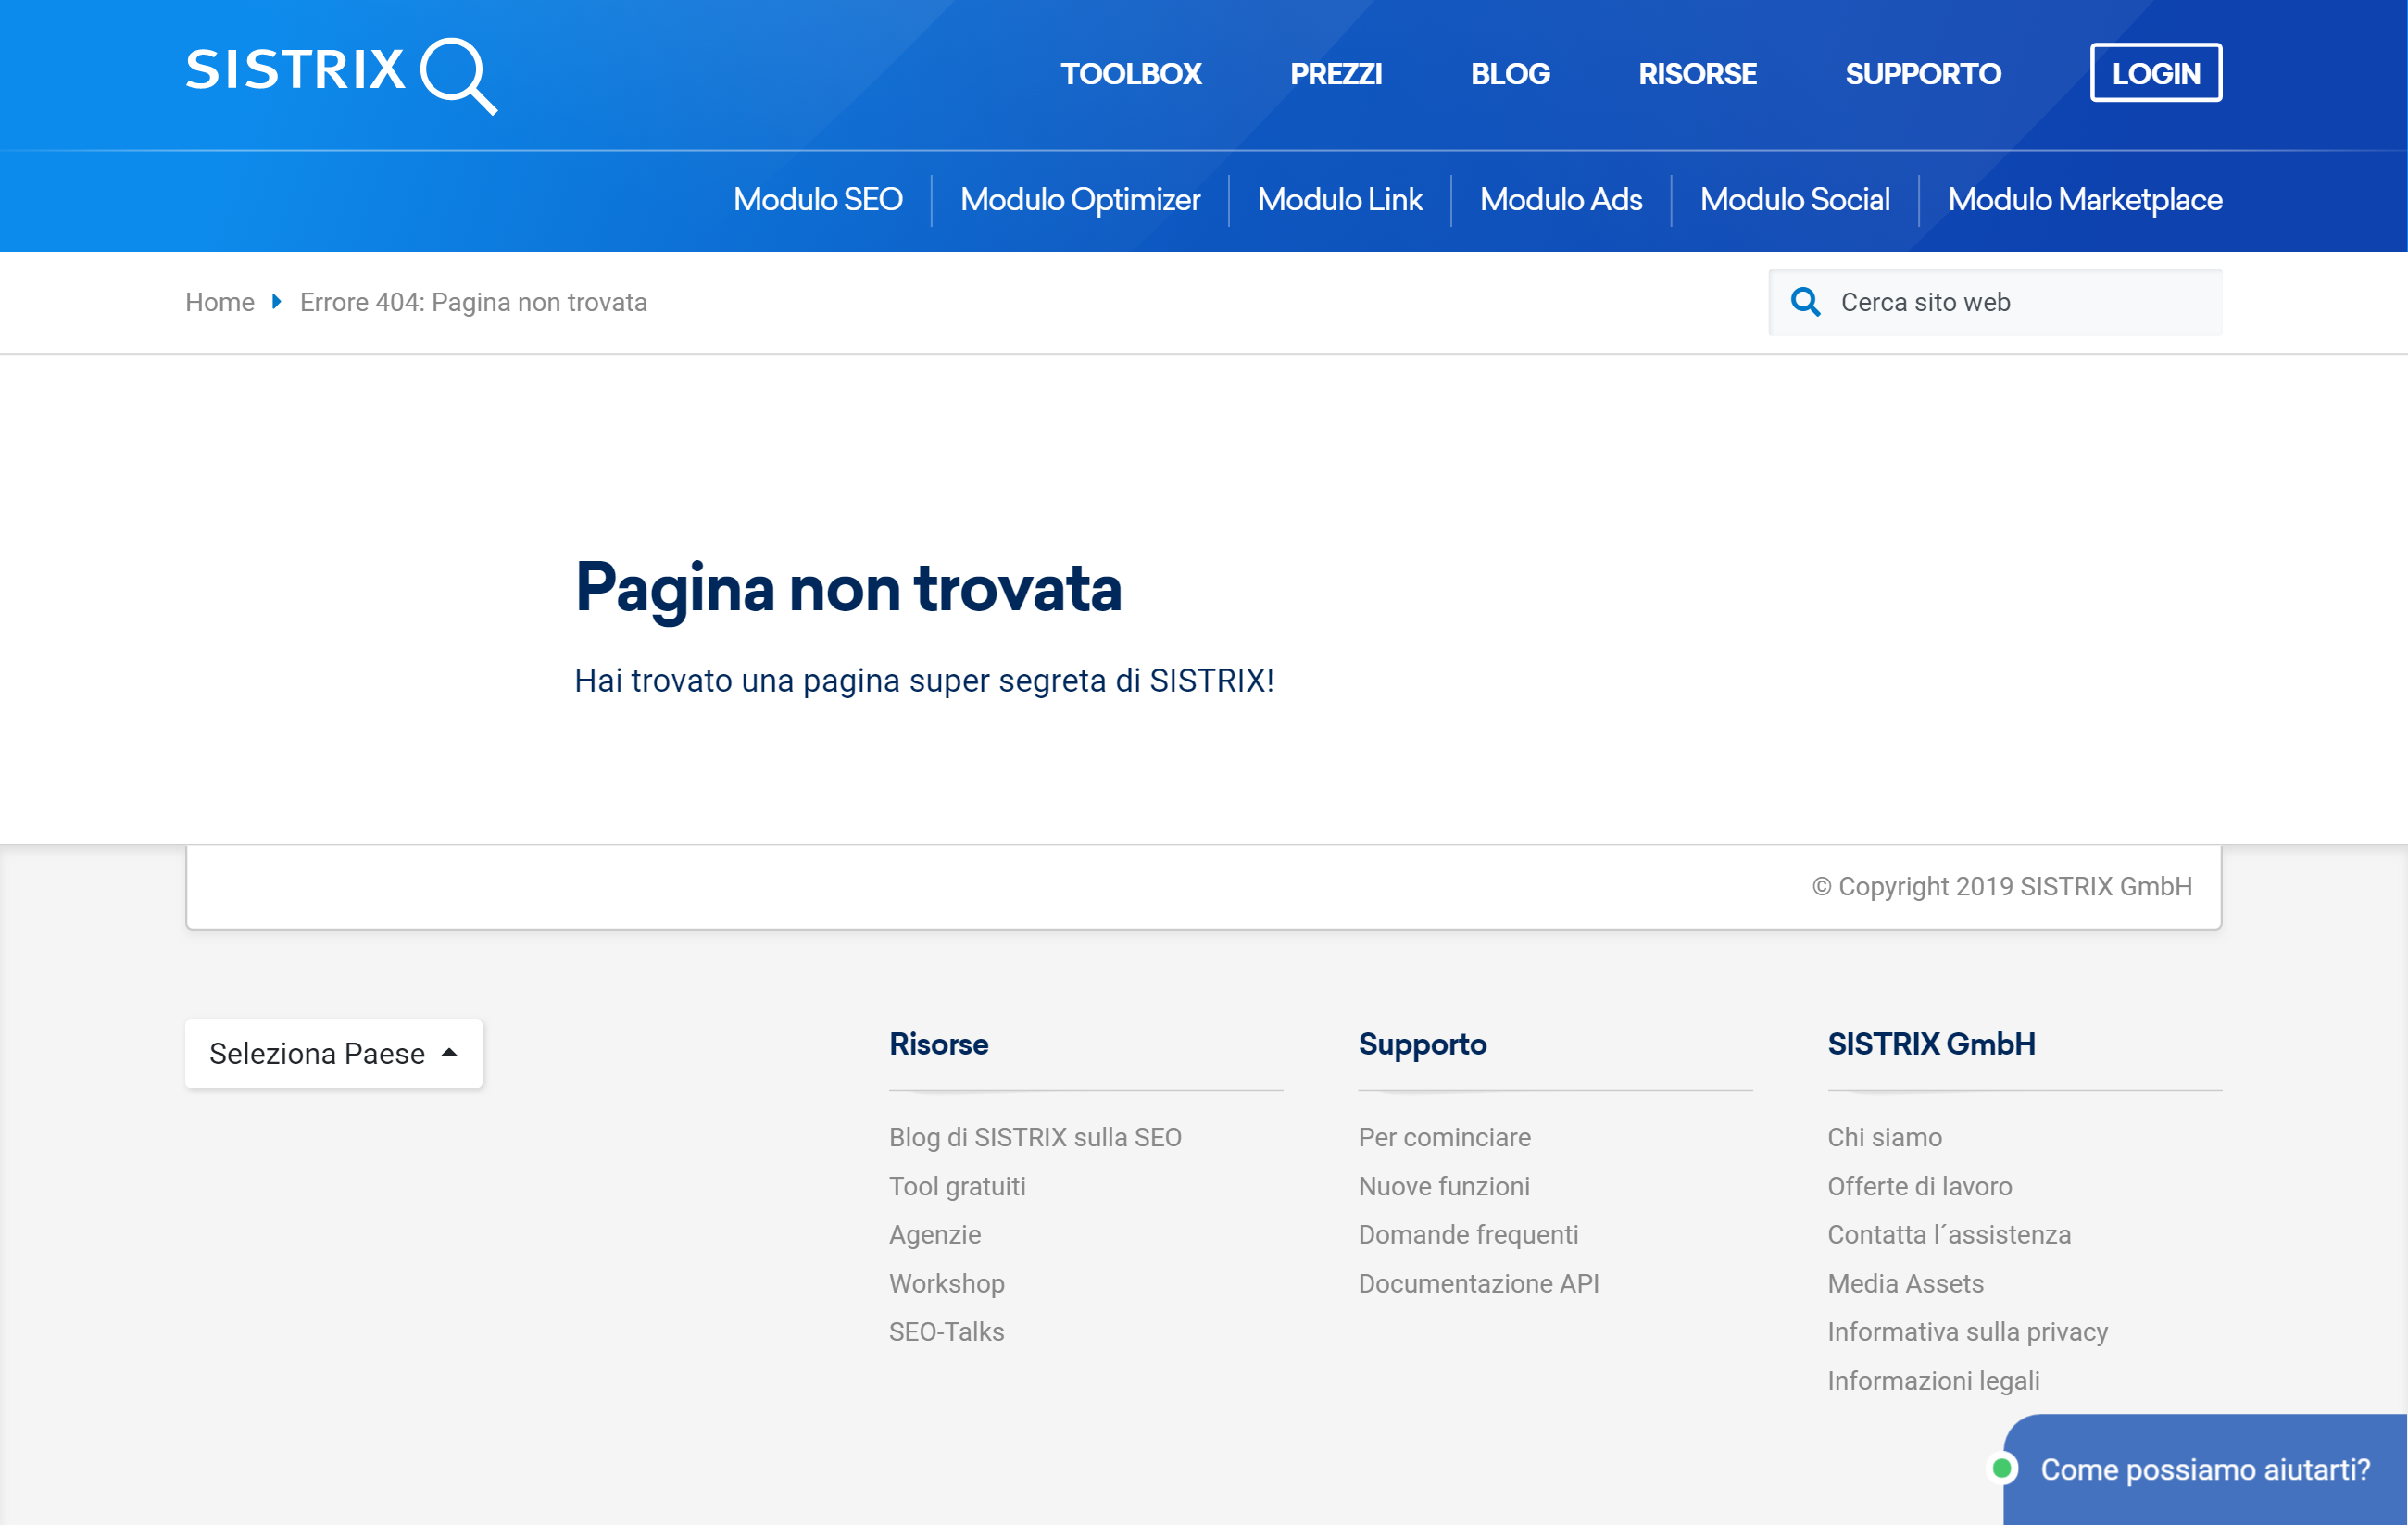Focus the Cerca sito web field
This screenshot has height=1525, width=2408.
coord(1995,302)
